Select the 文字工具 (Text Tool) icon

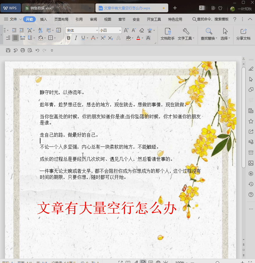pos(185,33)
